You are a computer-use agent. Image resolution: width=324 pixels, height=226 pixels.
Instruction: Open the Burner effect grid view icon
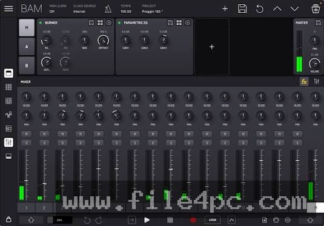100,22
